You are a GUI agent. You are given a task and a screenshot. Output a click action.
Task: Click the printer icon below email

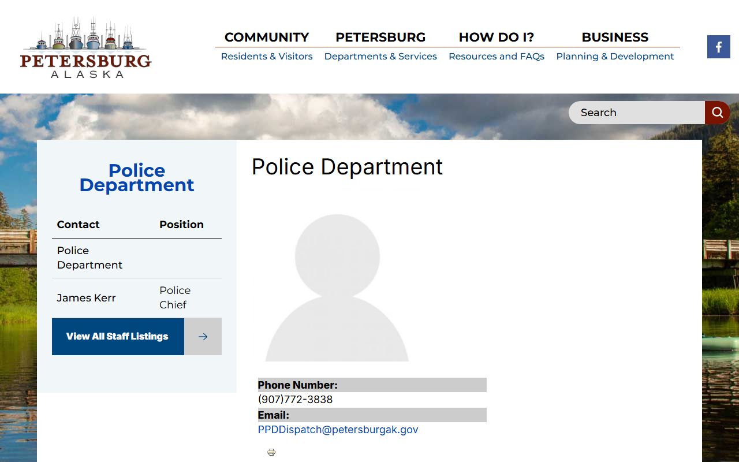tap(271, 452)
